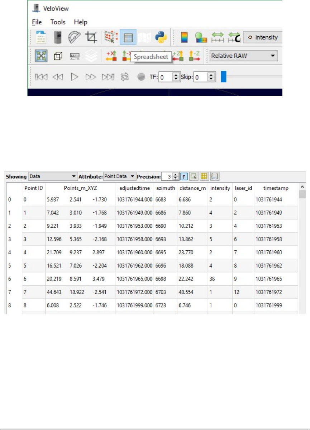Viewport: 310px width, 430px height.
Task: Sort by Point ID column header
Action: tap(34, 188)
